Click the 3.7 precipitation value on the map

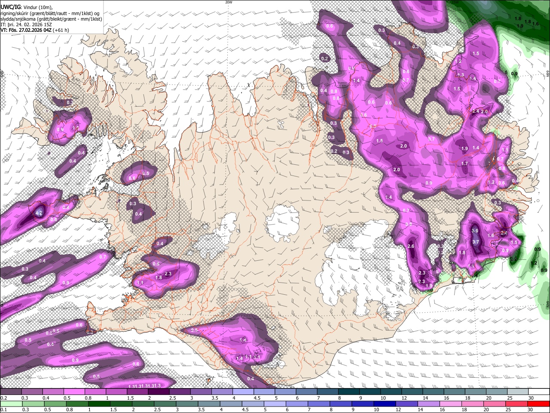(475, 242)
